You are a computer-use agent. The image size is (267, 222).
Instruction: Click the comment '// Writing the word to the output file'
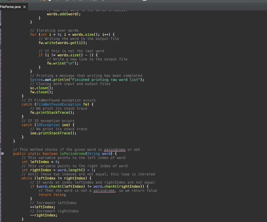[79, 39]
